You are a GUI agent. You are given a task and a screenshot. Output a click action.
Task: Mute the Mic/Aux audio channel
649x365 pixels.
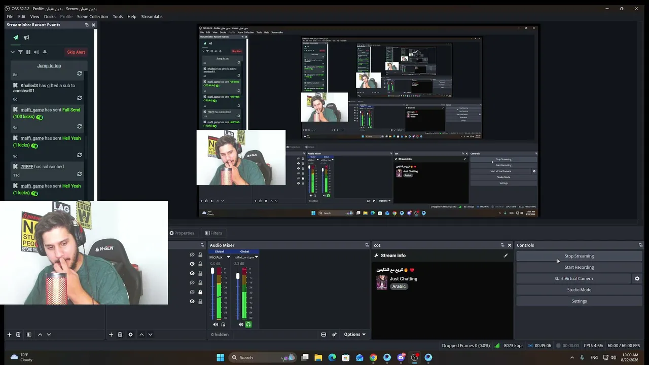click(x=215, y=324)
